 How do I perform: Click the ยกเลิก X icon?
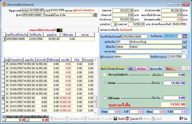102,118
